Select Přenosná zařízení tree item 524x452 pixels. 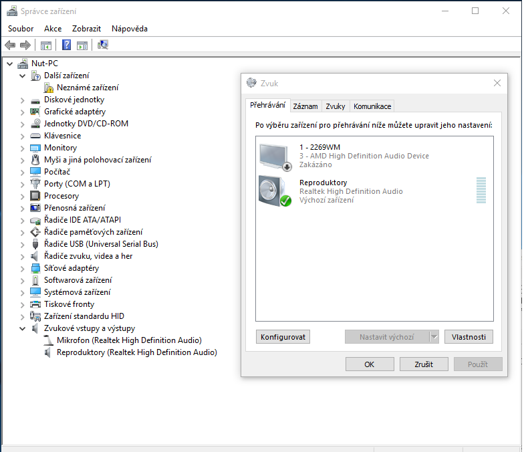point(75,208)
